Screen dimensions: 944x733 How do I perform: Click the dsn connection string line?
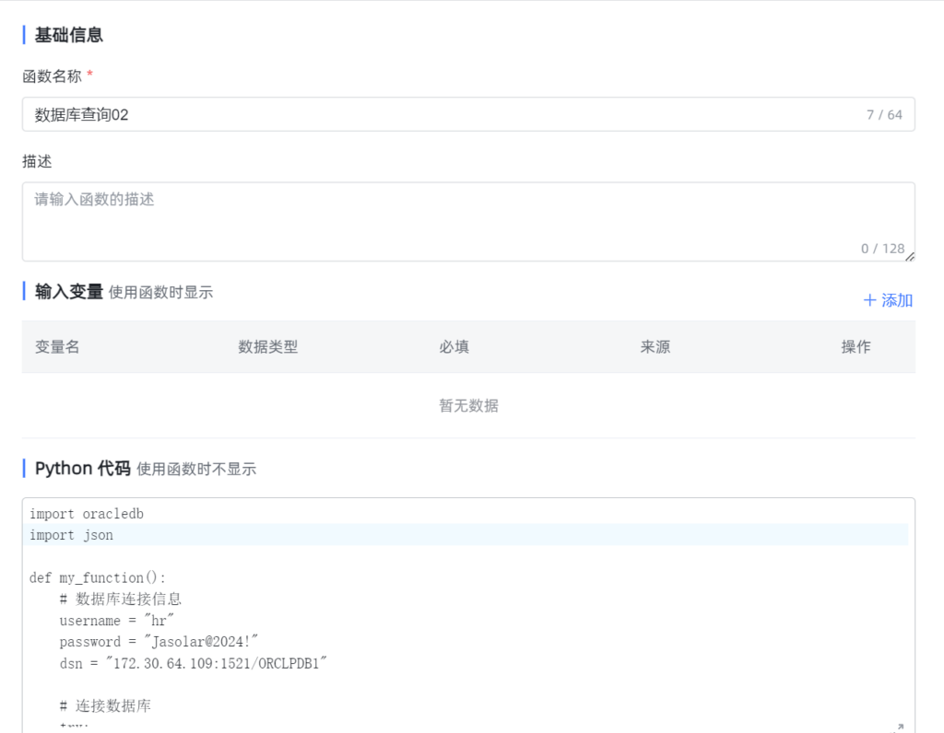194,663
